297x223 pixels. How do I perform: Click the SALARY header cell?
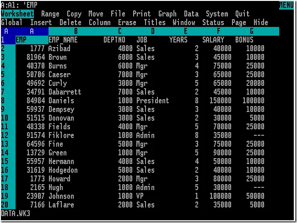[213, 40]
